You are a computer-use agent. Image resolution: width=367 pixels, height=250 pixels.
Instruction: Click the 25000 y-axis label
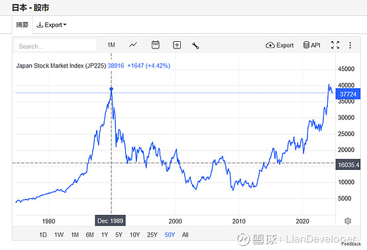pyautogui.click(x=346, y=134)
